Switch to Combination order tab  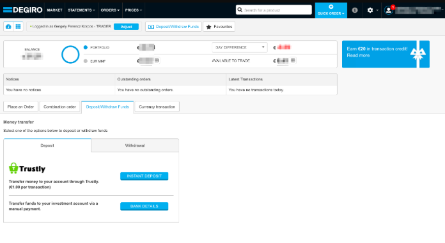(x=59, y=107)
